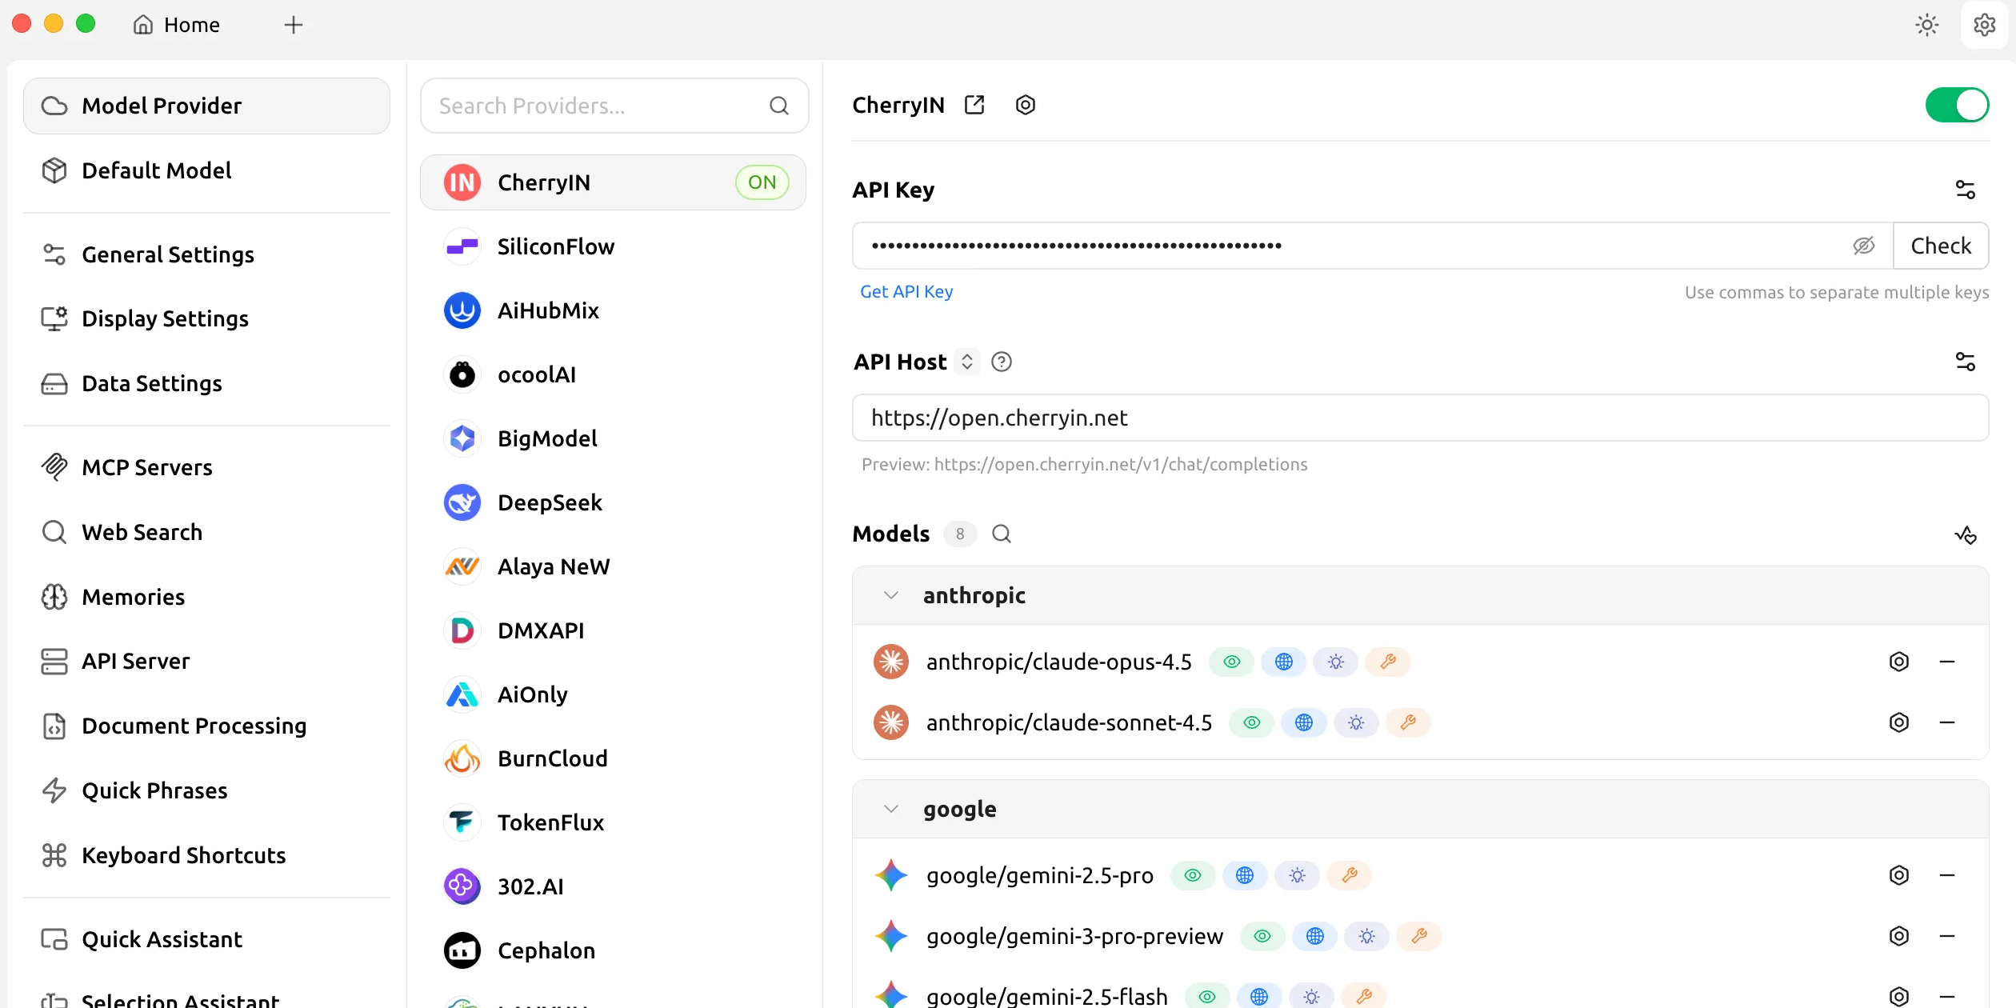
Task: Click tool-use tag on gemini-3-pro-preview
Action: [1419, 936]
